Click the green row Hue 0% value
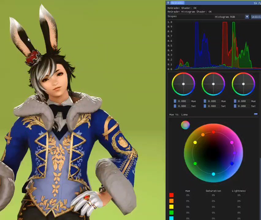Image resolution: width=261 pixels, height=220 pixels. point(187,213)
